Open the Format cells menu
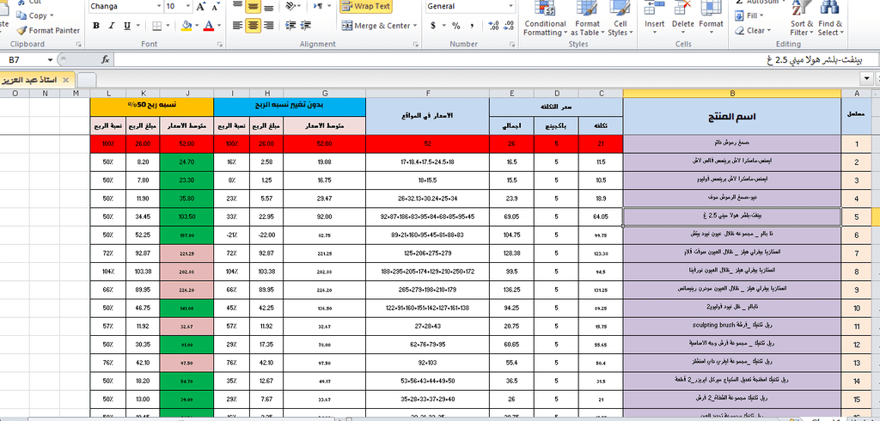This screenshot has width=880, height=421. click(x=711, y=19)
